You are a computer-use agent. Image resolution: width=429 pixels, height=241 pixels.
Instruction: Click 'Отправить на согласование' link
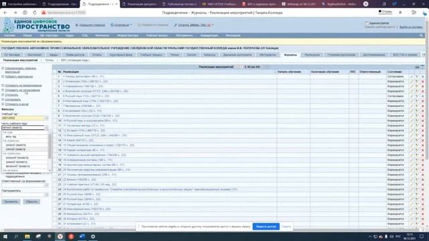pos(22,90)
